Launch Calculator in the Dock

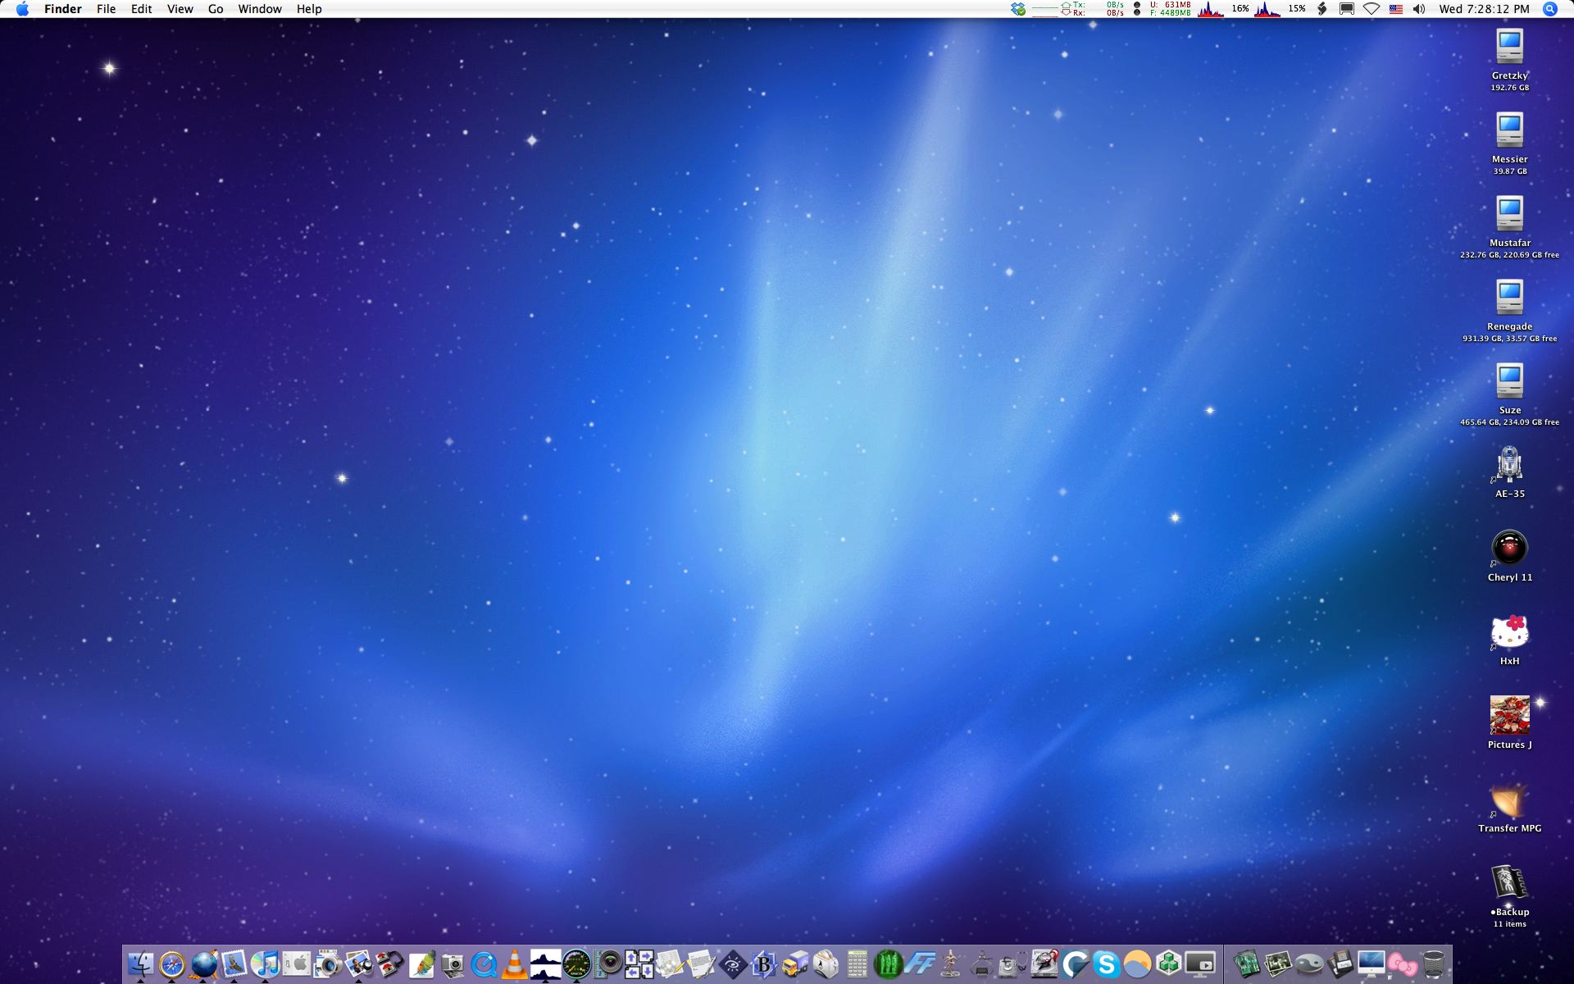pos(858,964)
